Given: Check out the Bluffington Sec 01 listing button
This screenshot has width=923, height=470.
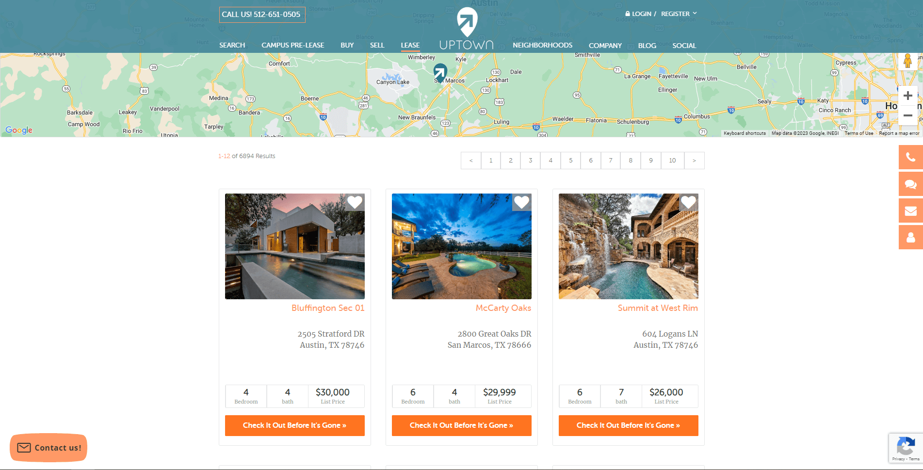Looking at the screenshot, I should pyautogui.click(x=295, y=425).
